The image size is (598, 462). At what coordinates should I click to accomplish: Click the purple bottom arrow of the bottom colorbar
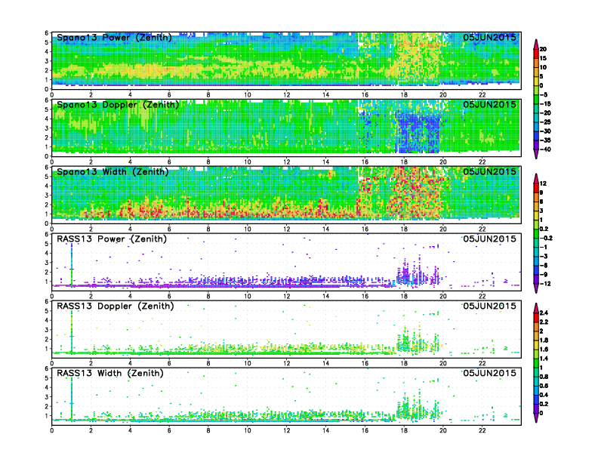click(x=536, y=417)
